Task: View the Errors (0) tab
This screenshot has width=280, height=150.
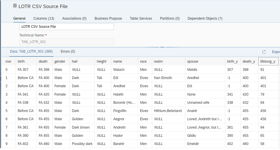Action: (68, 51)
